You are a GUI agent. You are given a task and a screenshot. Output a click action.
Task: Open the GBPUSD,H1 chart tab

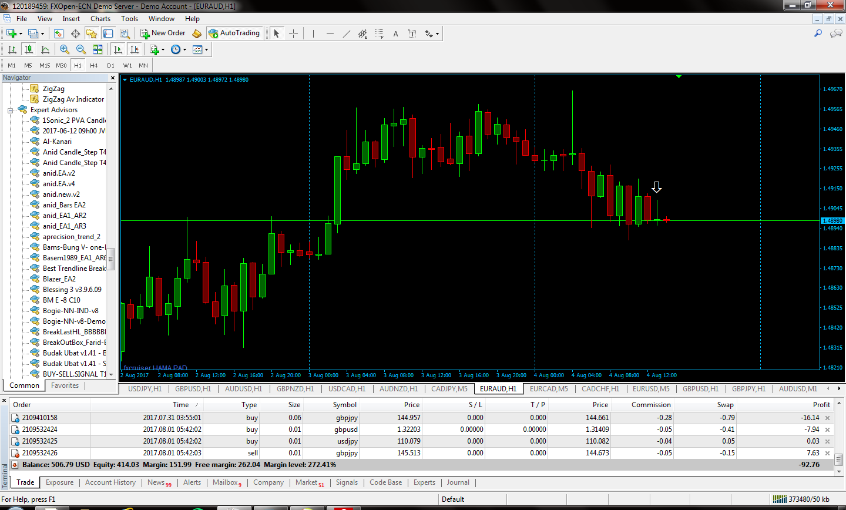click(x=193, y=389)
